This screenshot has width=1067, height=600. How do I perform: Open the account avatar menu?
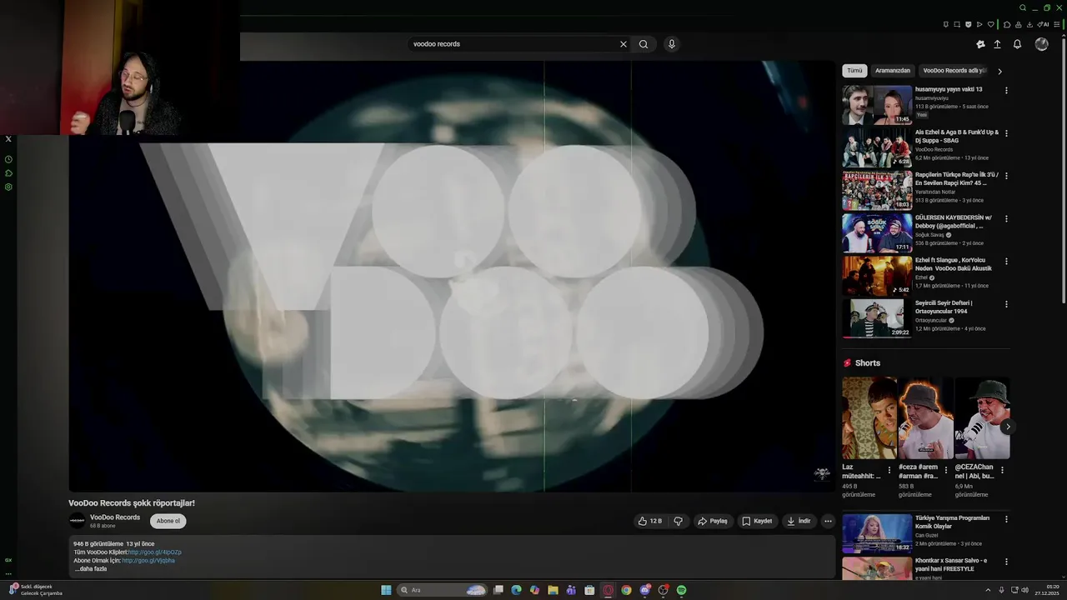[1041, 44]
